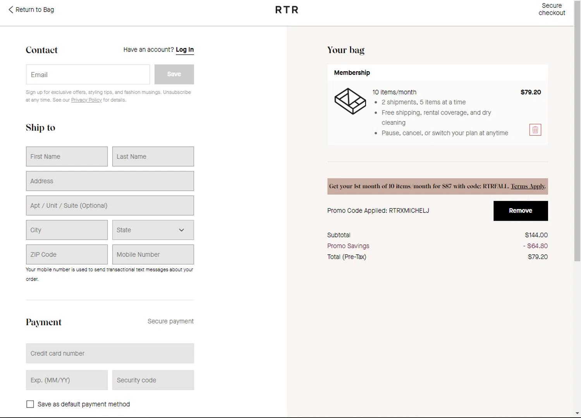Click the membership box icon
This screenshot has width=581, height=418.
pos(350,101)
